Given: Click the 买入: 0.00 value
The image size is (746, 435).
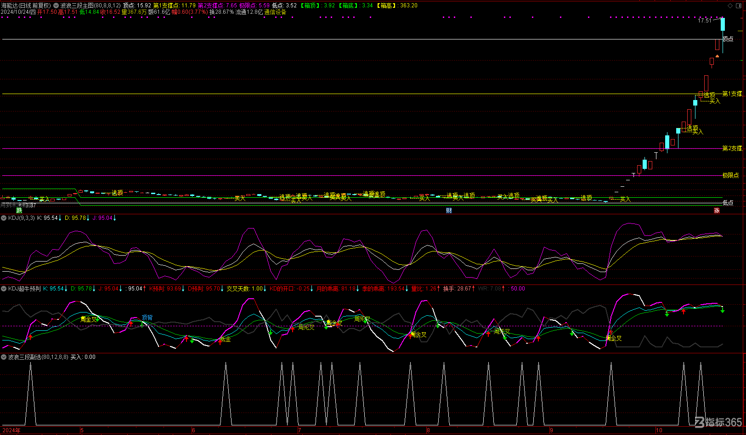Looking at the screenshot, I should click(83, 357).
